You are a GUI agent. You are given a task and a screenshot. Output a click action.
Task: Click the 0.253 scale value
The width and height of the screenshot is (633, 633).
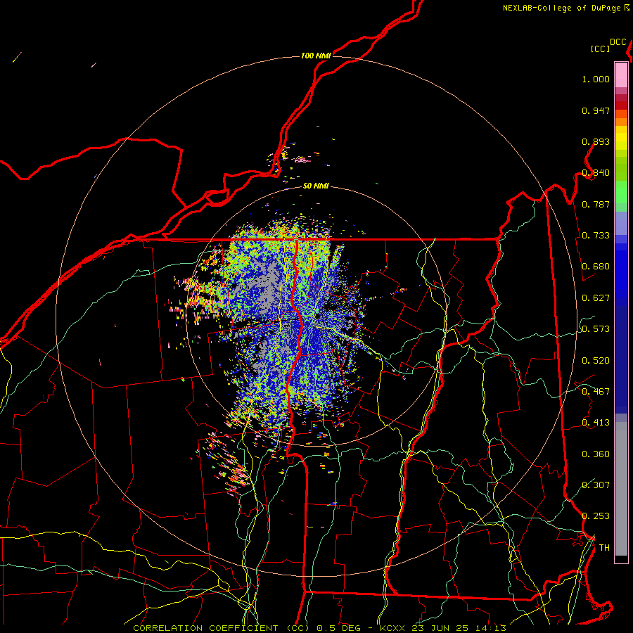596,516
